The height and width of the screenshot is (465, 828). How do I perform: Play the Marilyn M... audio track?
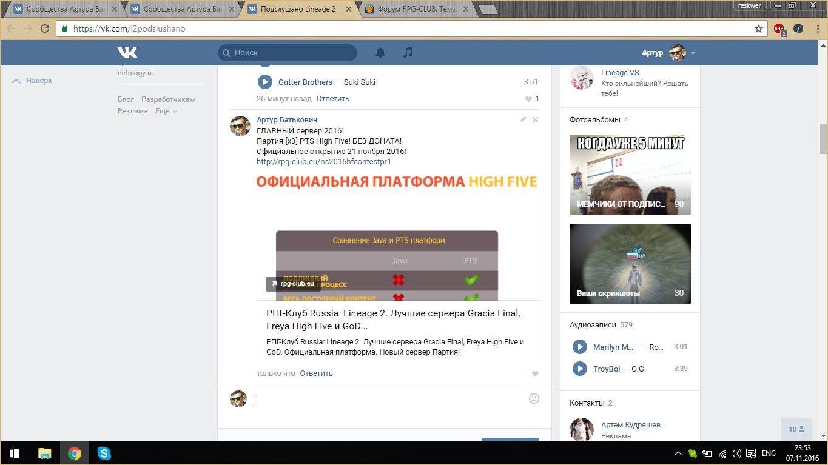click(x=580, y=347)
